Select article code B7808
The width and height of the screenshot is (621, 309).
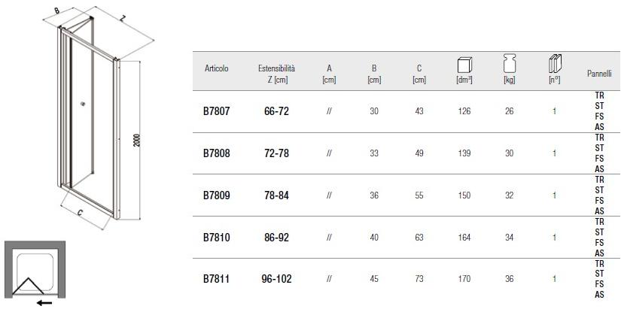point(217,153)
